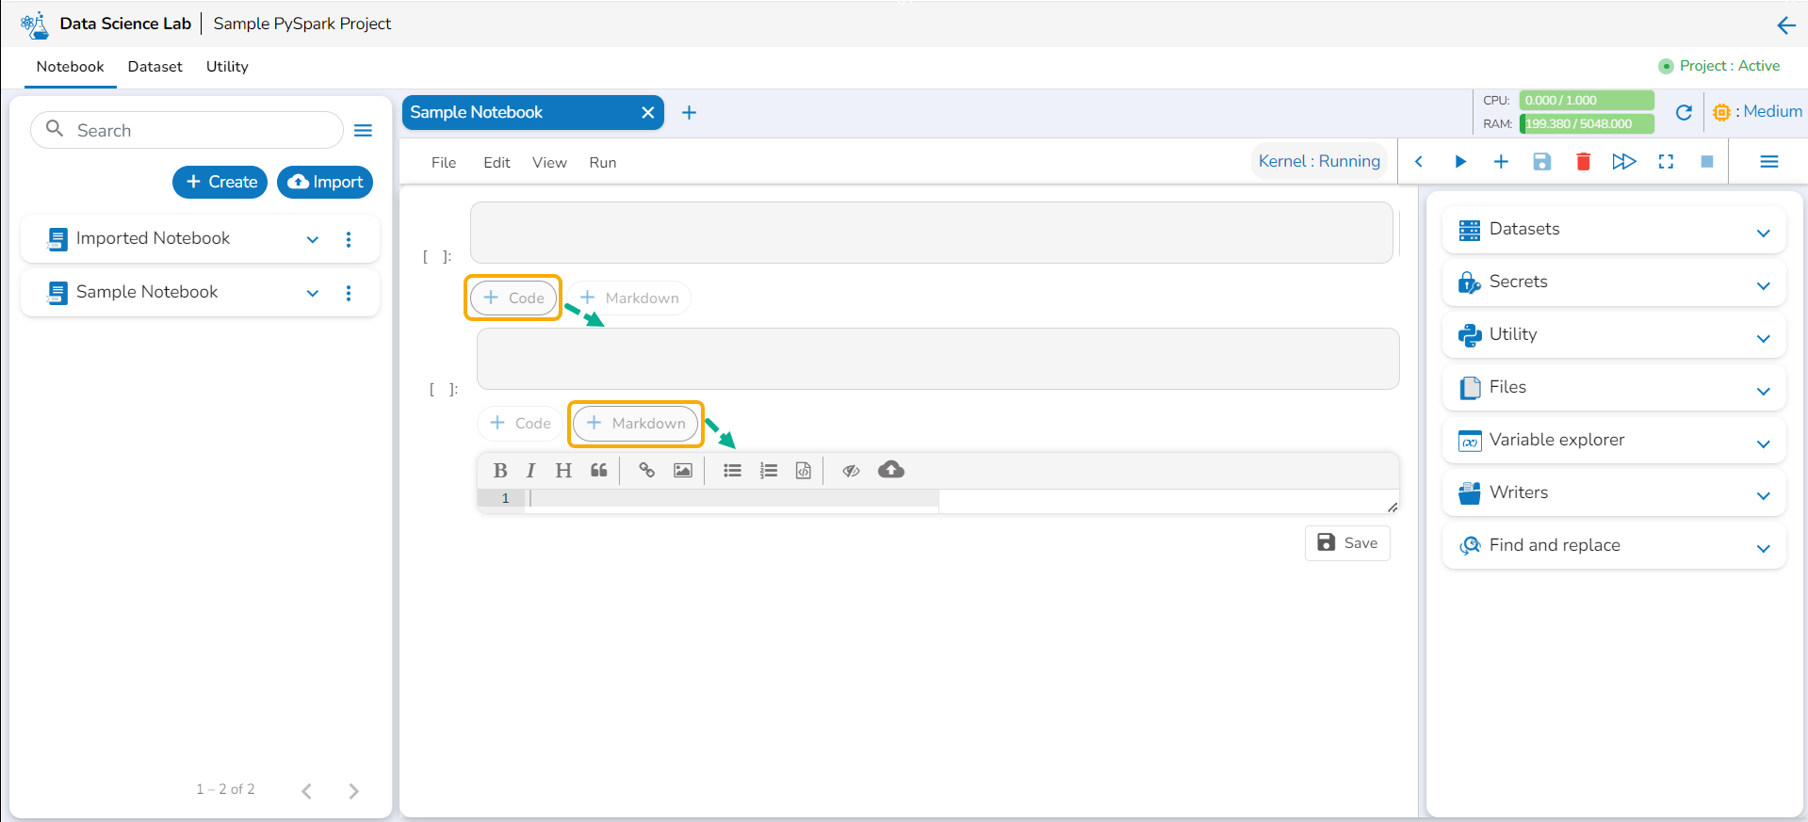Add a cell using toolbar plus icon

1501,162
